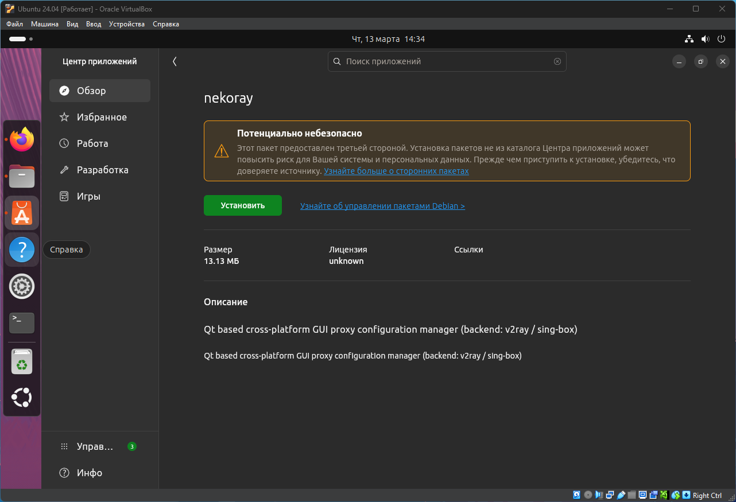Click VirtualBox display status icon
Screen dimensions: 736x502
tap(643, 495)
